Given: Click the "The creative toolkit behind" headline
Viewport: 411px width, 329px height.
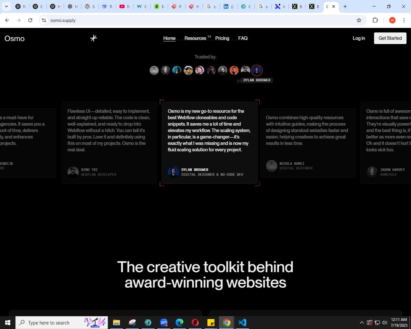Looking at the screenshot, I should (205, 267).
